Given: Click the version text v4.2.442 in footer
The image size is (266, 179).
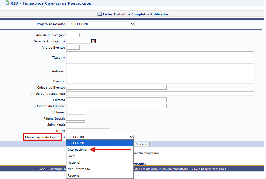Looking at the screenshot, I should pyautogui.click(x=198, y=169).
